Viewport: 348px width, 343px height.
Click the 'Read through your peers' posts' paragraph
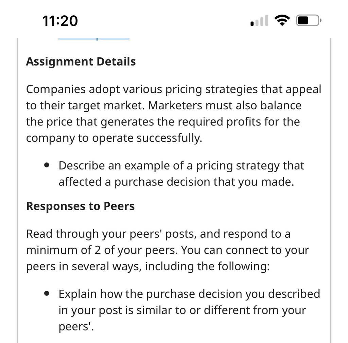pyautogui.click(x=168, y=250)
